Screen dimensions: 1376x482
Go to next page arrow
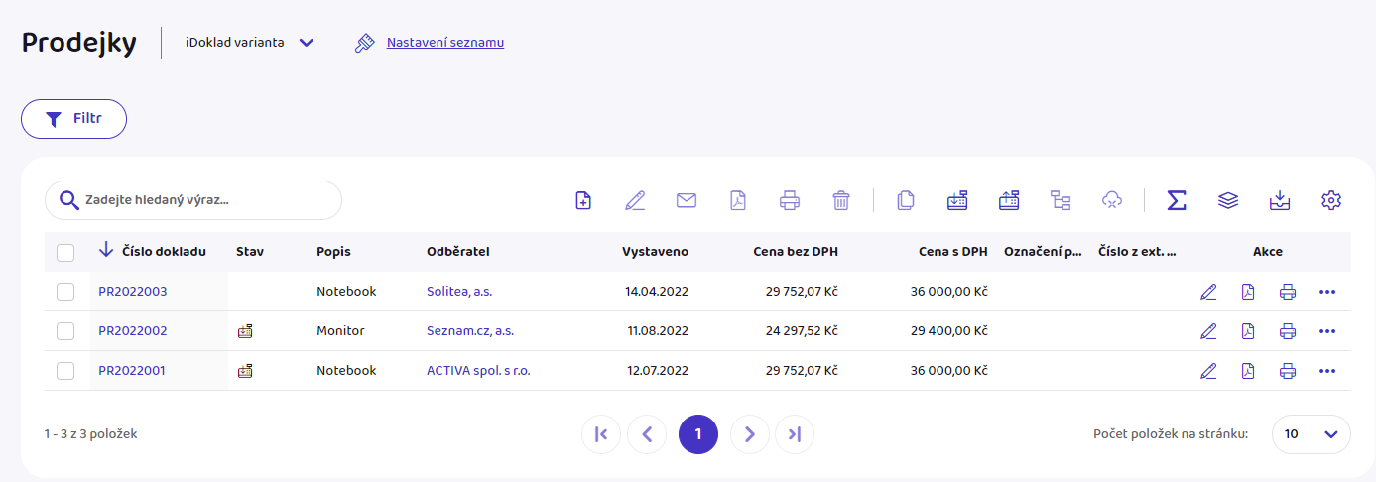750,434
